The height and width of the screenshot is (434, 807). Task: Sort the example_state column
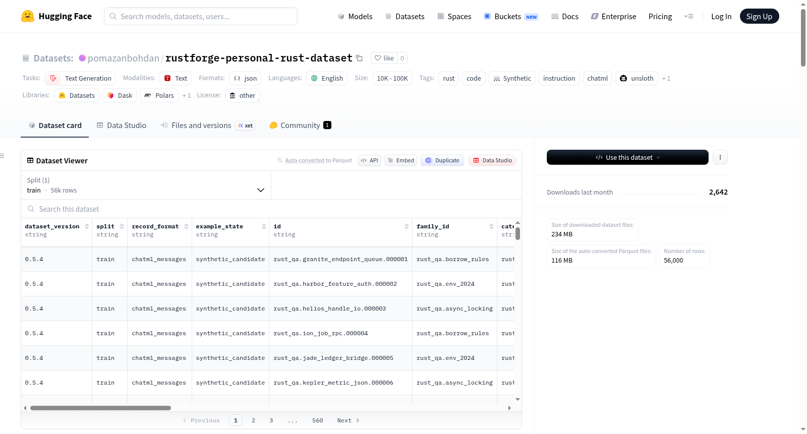pos(264,226)
